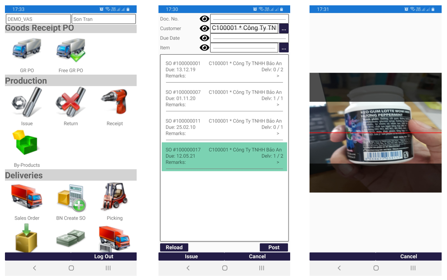Open the Customer lookup ellipsis button

(284, 28)
